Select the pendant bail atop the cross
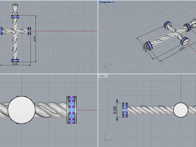The width and height of the screenshot is (196, 147). [x=15, y=9]
